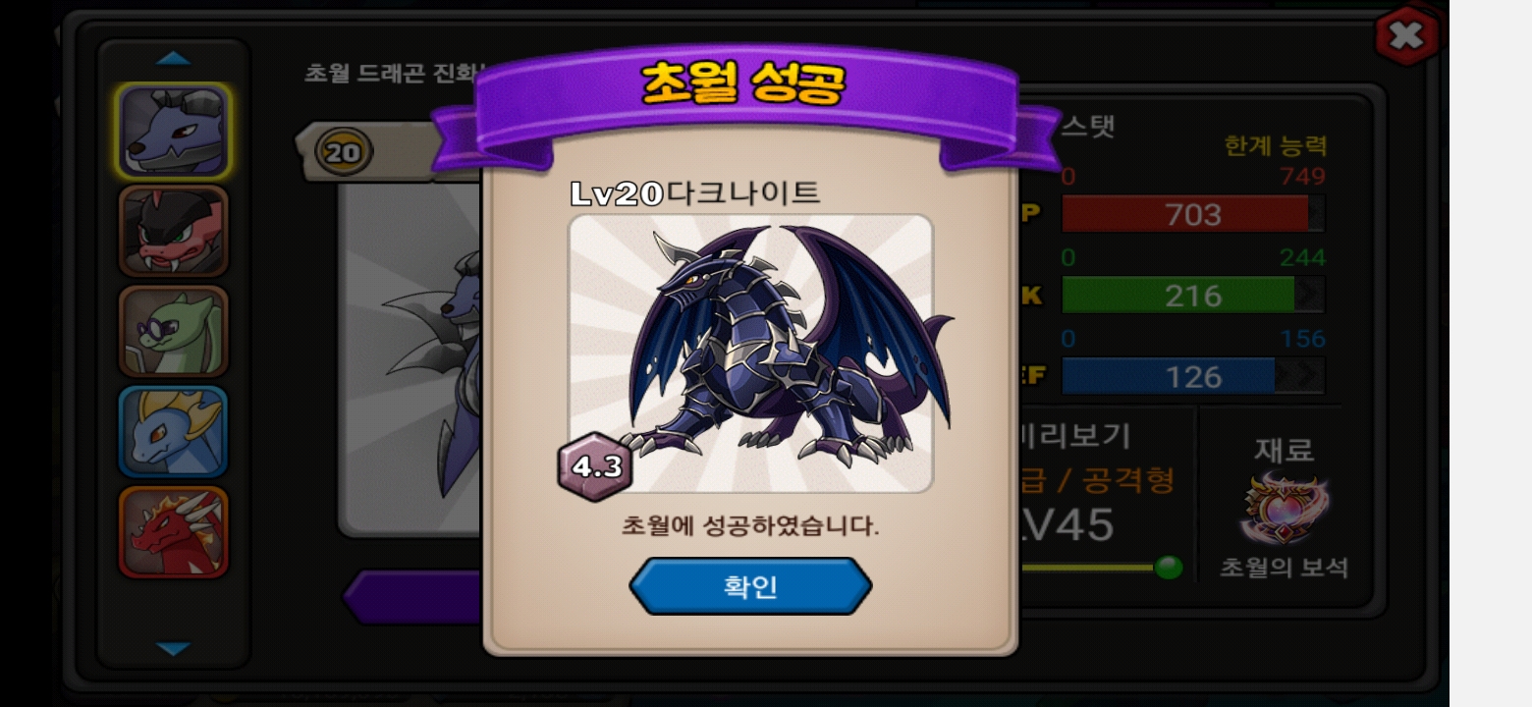Choose the green dragon with glasses
This screenshot has height=707, width=1532.
tap(174, 332)
